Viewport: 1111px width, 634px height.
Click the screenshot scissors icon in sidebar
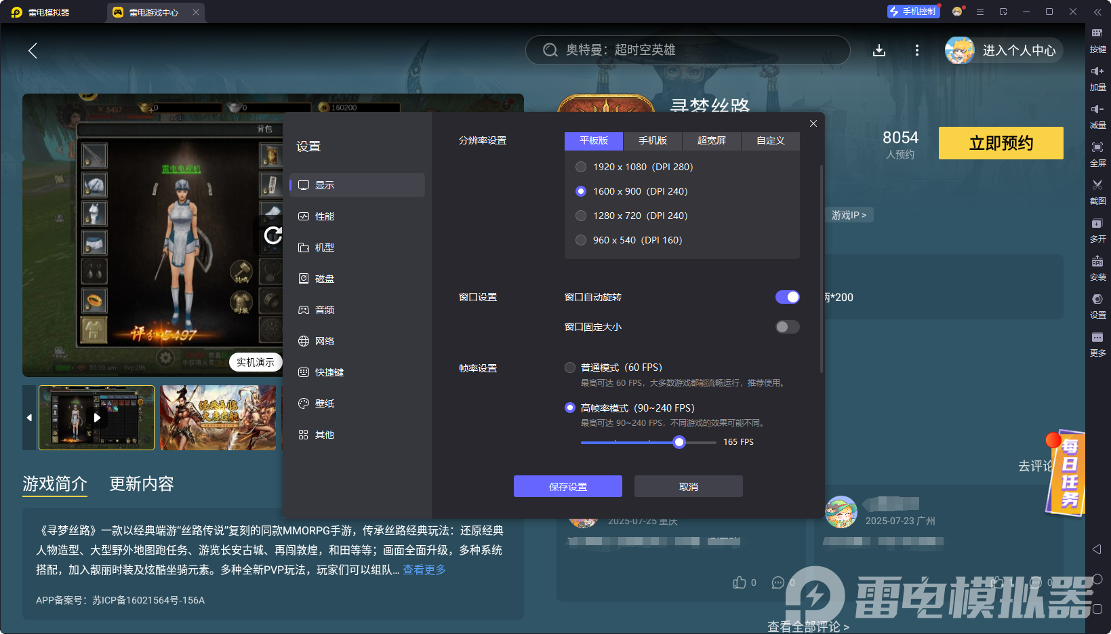point(1097,185)
